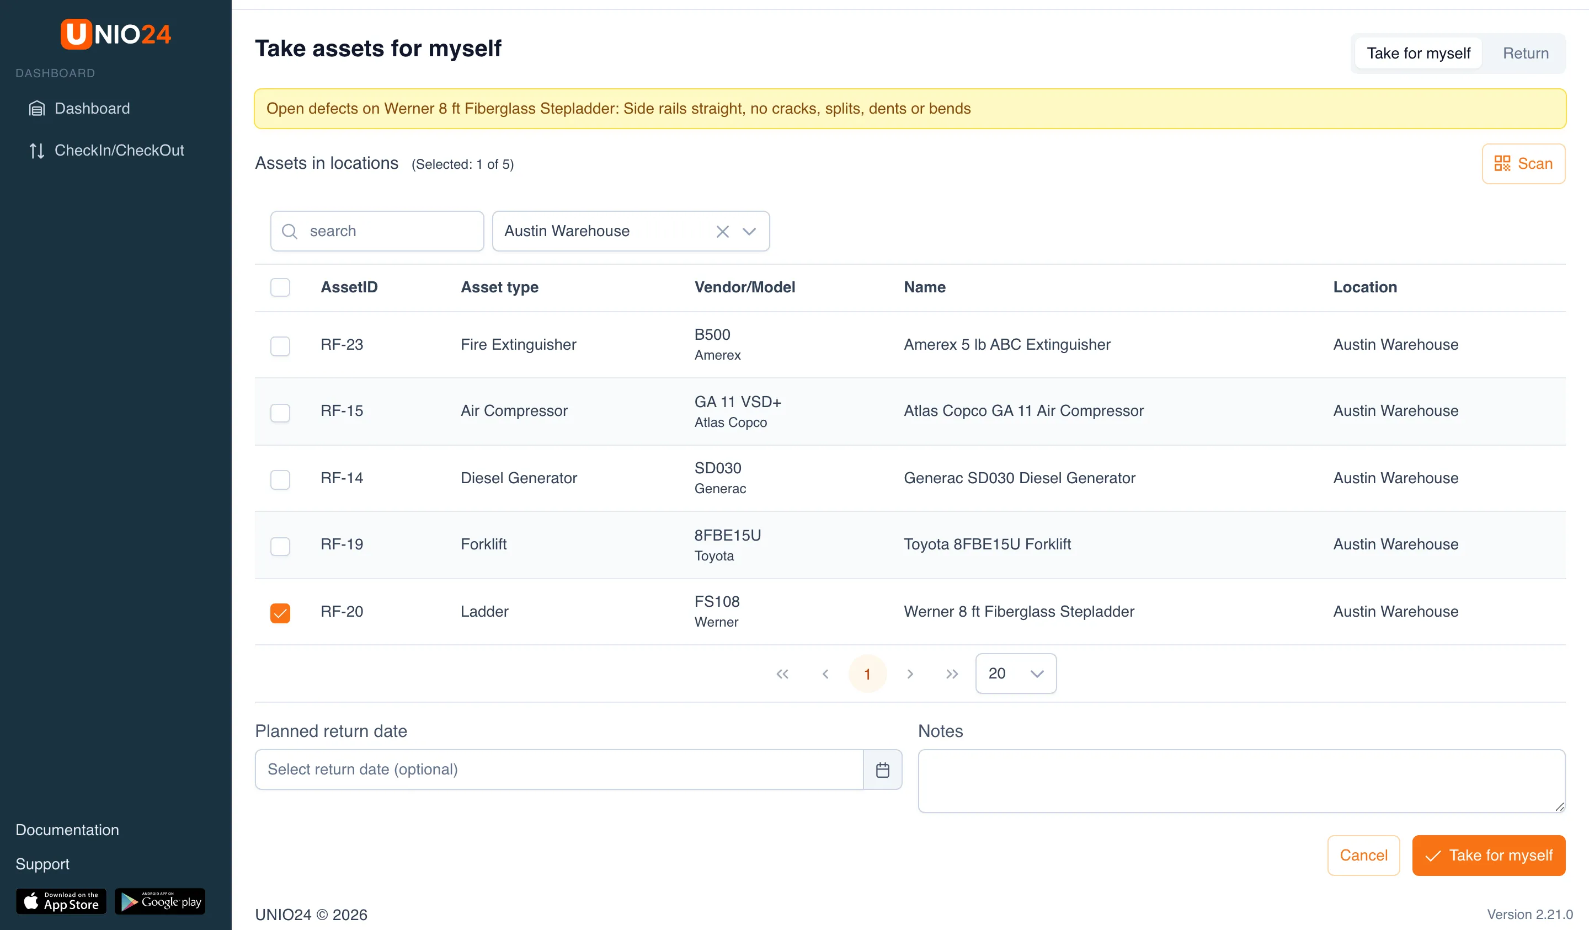Click the open defects warning banner
The image size is (1589, 930).
[x=909, y=109]
